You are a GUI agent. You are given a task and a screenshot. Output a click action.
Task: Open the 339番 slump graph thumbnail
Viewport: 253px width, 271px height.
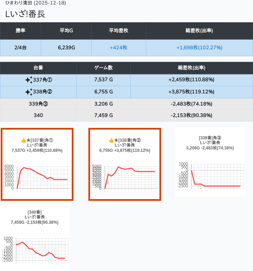(x=210, y=162)
